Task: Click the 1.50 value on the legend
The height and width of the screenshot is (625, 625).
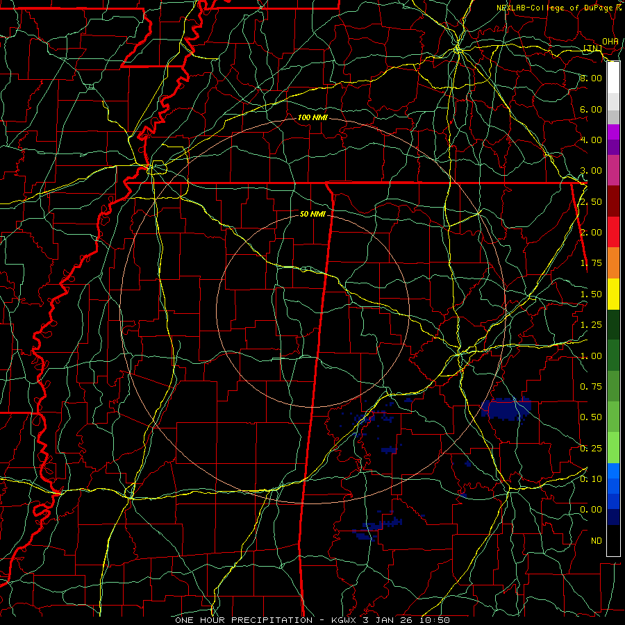Action: (591, 294)
